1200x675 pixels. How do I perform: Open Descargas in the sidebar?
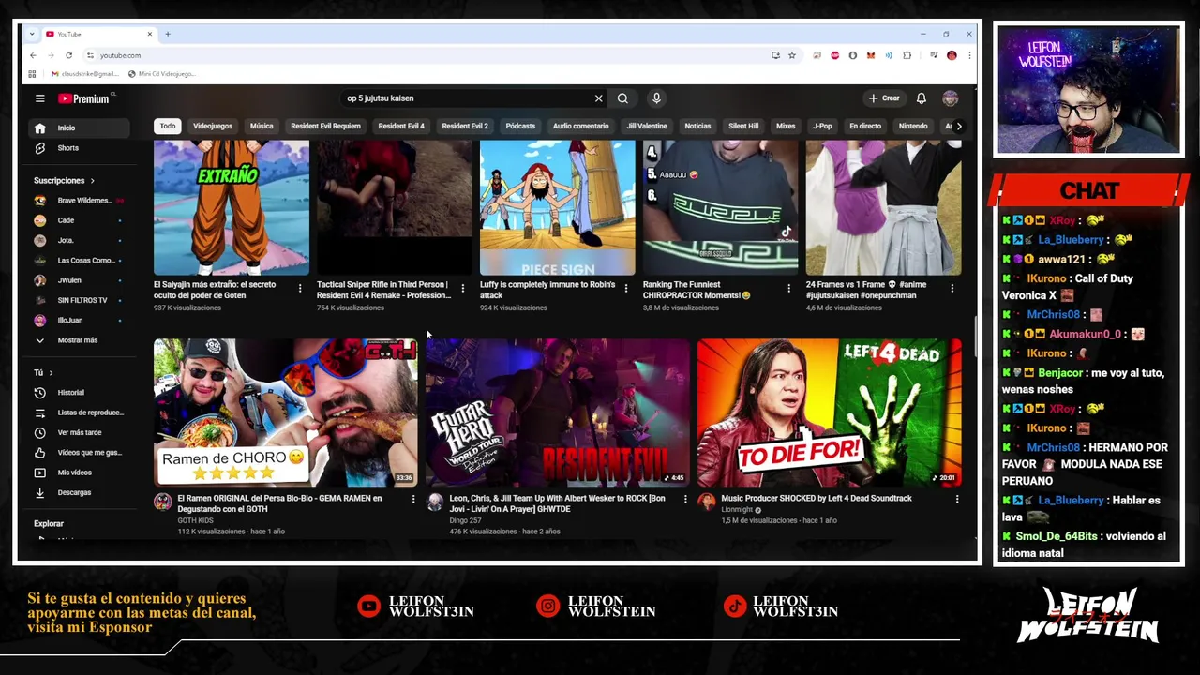79,493
